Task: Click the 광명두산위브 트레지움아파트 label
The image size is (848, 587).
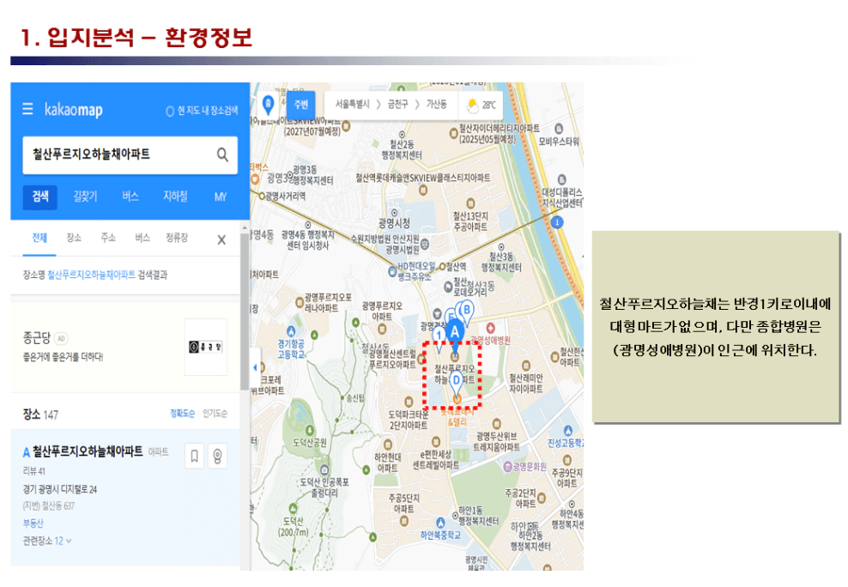Action: [496, 442]
